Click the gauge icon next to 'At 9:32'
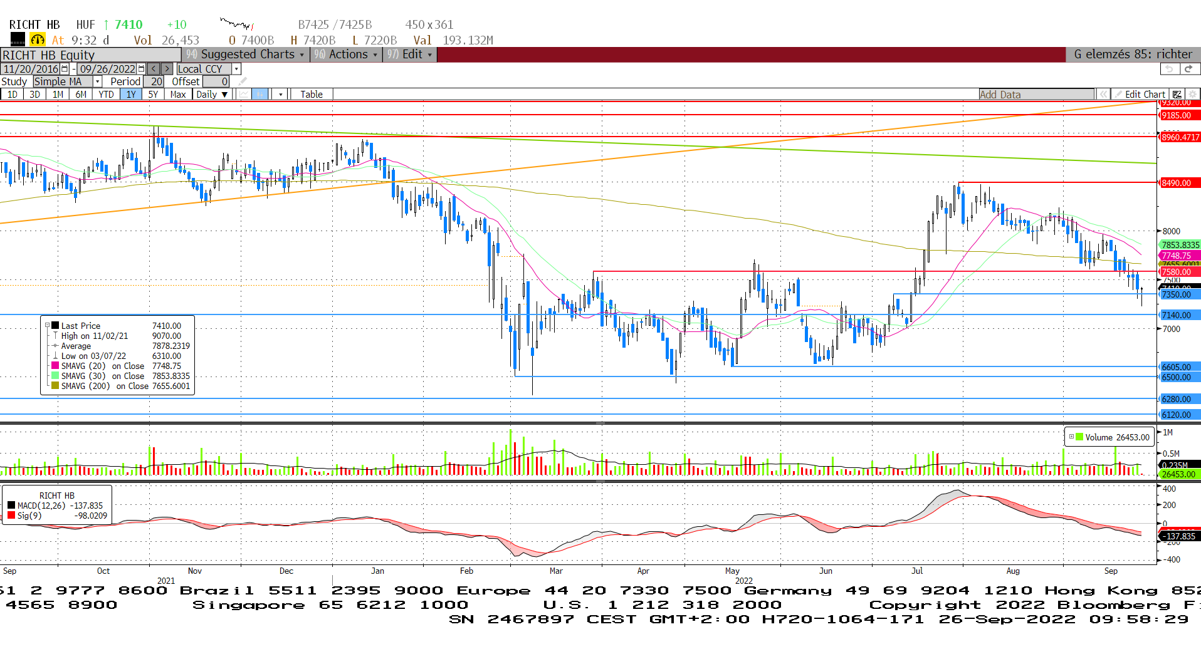The width and height of the screenshot is (1201, 654). [x=38, y=40]
